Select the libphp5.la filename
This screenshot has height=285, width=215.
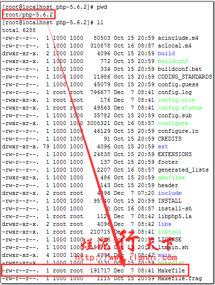[174, 216]
